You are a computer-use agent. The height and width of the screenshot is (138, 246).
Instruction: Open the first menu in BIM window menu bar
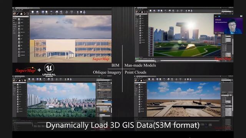[x=13, y=10]
